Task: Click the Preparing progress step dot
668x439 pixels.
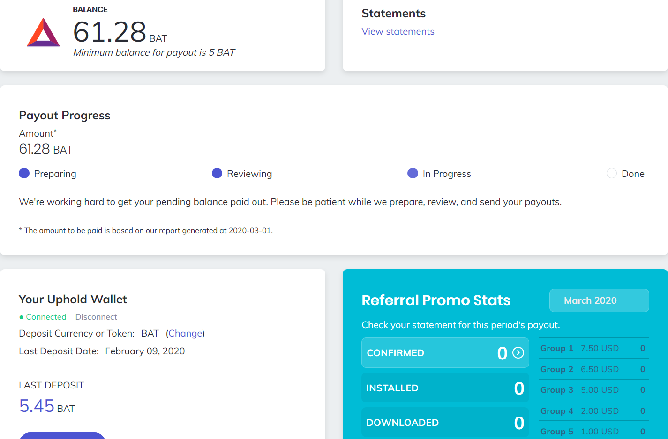Action: (24, 174)
